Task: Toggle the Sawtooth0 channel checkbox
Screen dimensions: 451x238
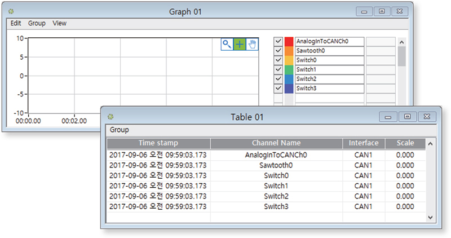Action: click(x=278, y=51)
